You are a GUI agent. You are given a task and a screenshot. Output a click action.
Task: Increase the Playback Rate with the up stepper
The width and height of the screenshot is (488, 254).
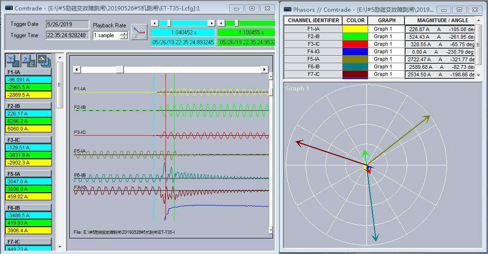[x=124, y=33]
